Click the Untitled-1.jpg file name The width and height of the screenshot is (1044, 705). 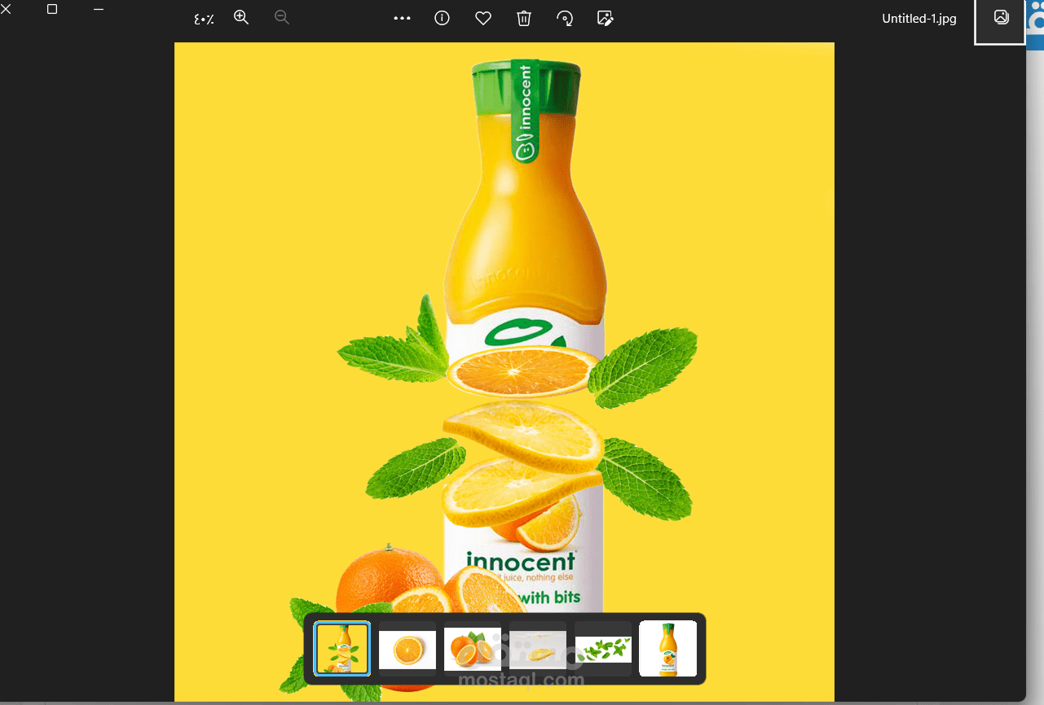pos(919,19)
